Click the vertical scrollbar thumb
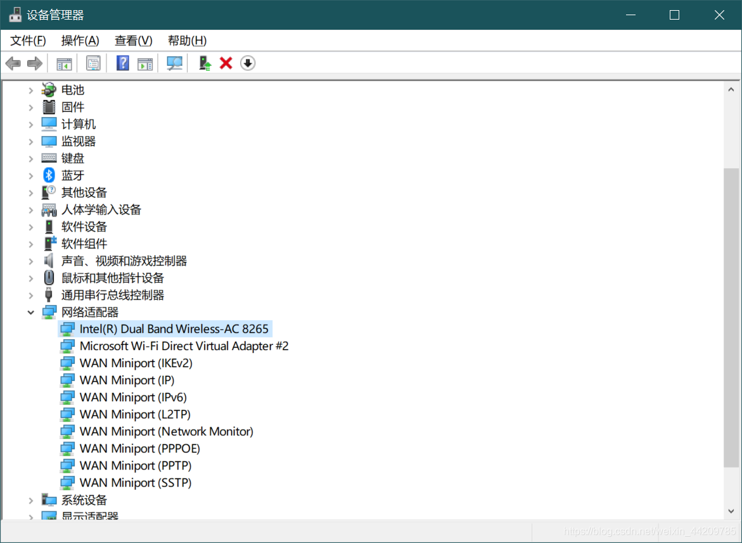The width and height of the screenshot is (742, 543). tap(731, 317)
